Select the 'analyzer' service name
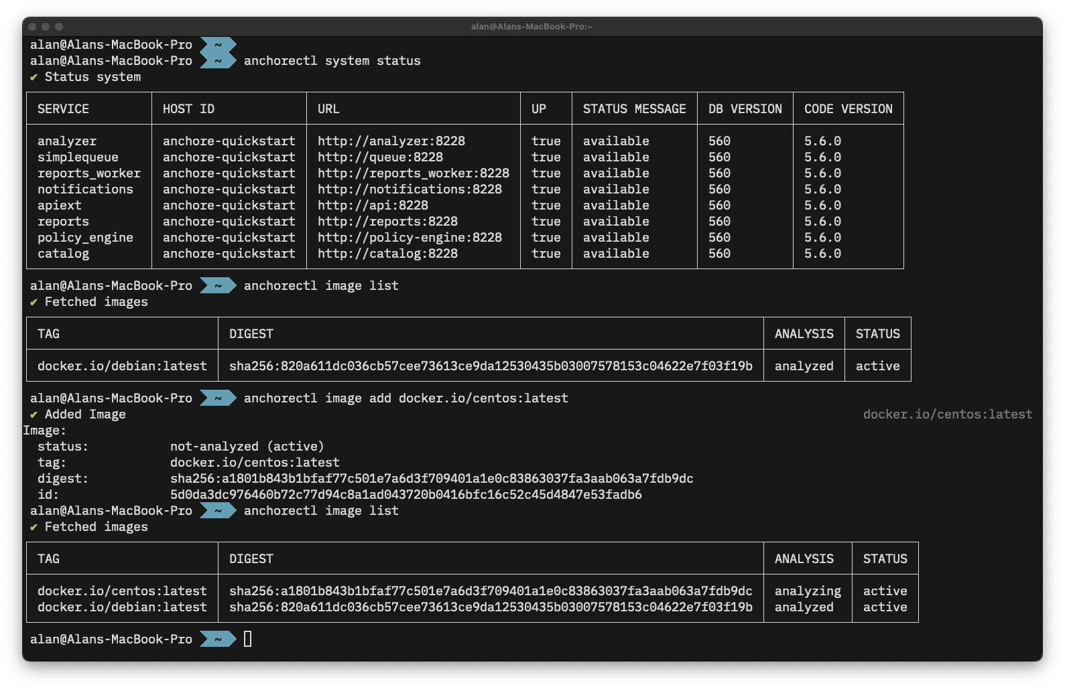This screenshot has height=689, width=1065. tap(67, 141)
